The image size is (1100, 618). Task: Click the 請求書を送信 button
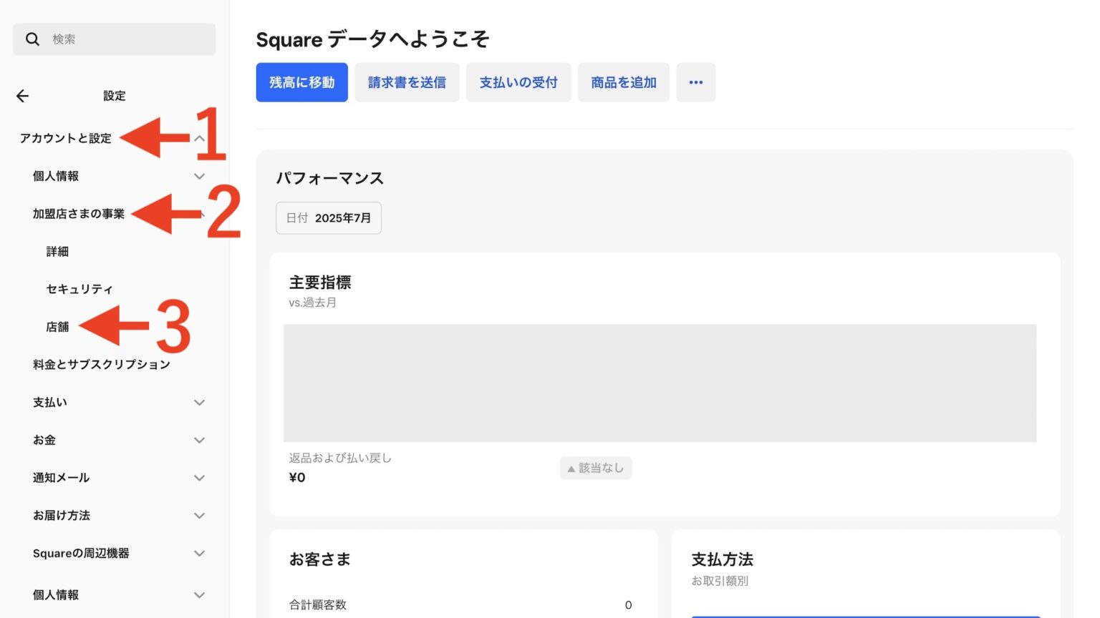(407, 82)
